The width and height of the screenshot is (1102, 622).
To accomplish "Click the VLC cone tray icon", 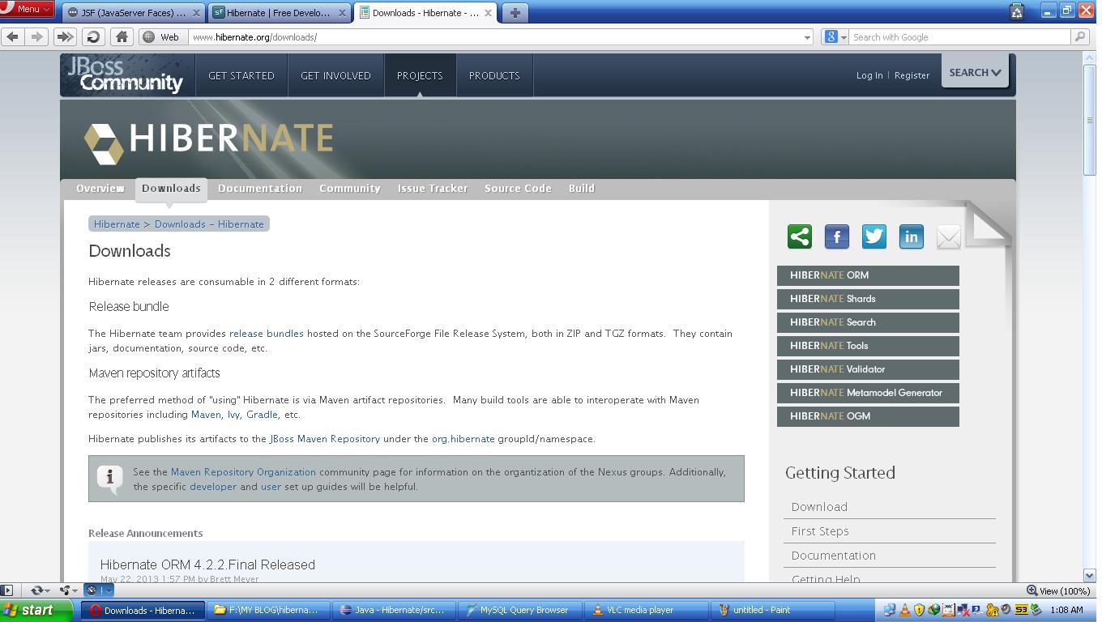I will tap(904, 610).
